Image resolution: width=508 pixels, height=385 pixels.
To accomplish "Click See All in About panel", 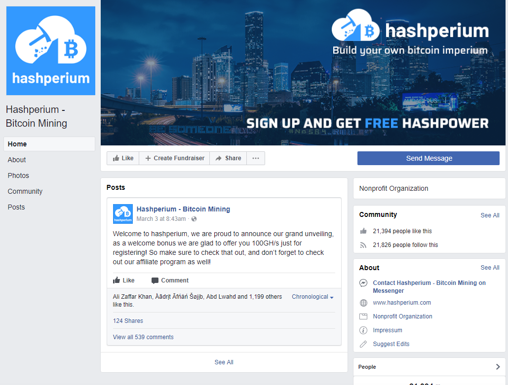I will [x=490, y=268].
